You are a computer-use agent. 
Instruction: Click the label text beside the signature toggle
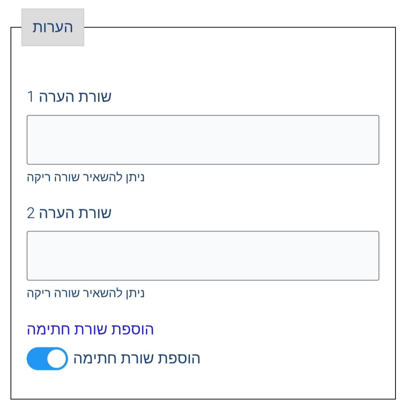[x=137, y=359]
